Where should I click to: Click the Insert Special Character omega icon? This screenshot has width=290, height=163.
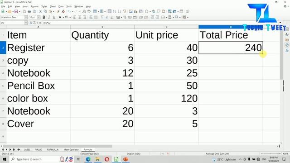click(x=146, y=11)
